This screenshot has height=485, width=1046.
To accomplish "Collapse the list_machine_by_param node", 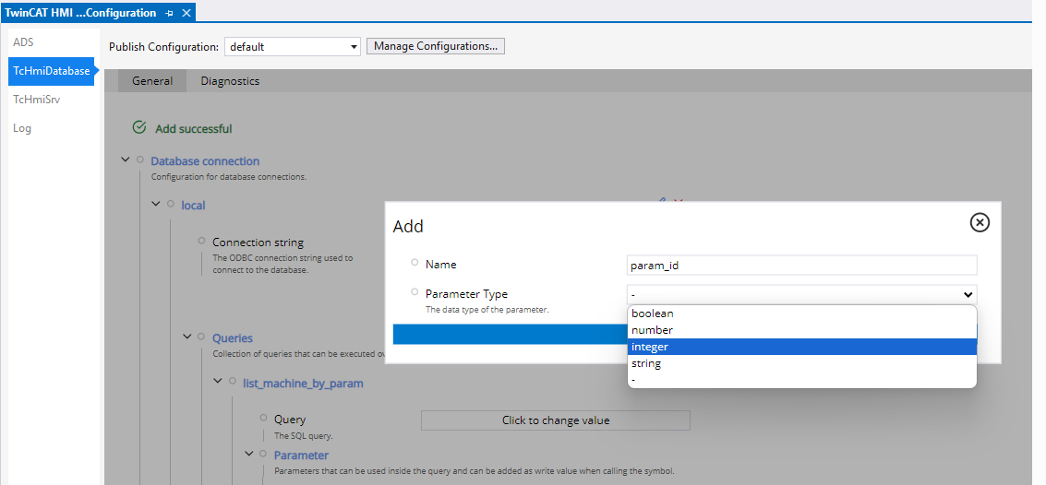I will coord(218,381).
